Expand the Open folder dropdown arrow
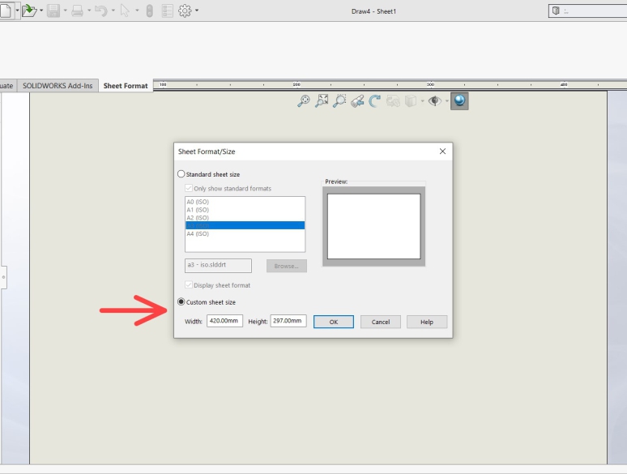The image size is (627, 474). pyautogui.click(x=41, y=11)
